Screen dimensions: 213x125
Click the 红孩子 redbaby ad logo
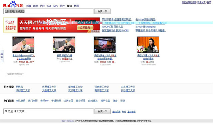[10, 25]
